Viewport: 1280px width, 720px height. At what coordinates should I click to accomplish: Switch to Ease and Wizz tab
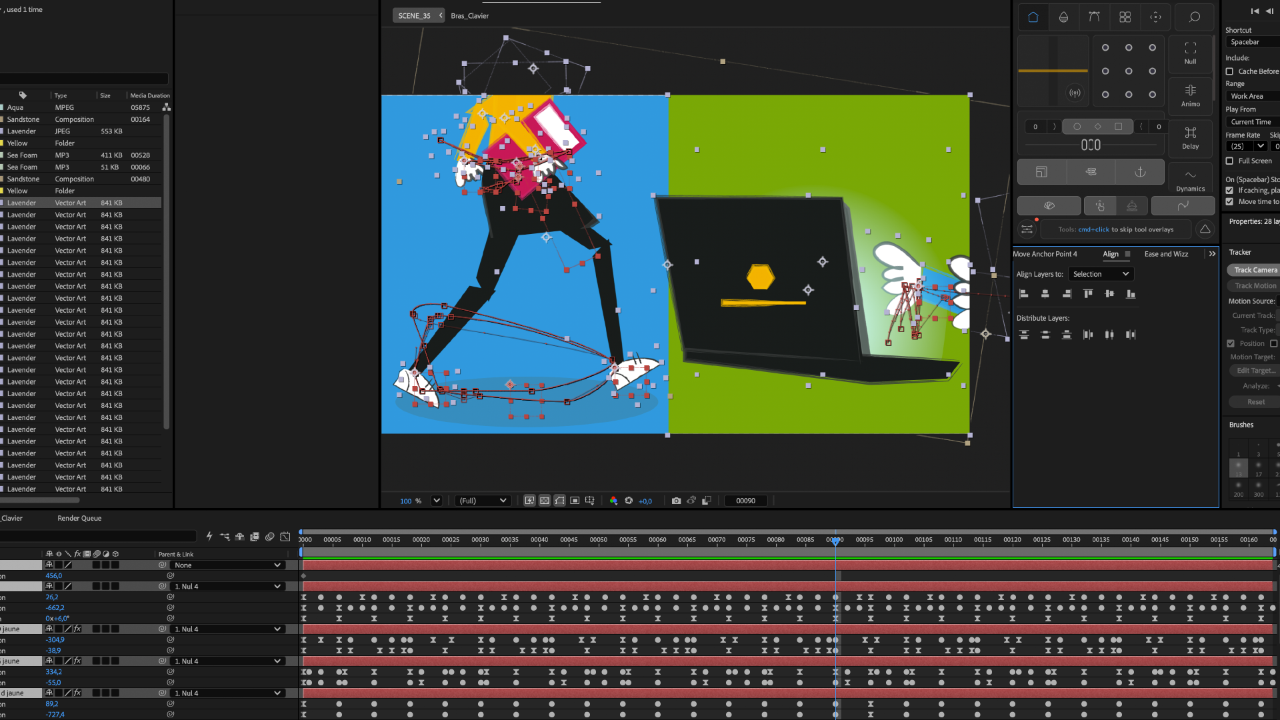[x=1166, y=254]
